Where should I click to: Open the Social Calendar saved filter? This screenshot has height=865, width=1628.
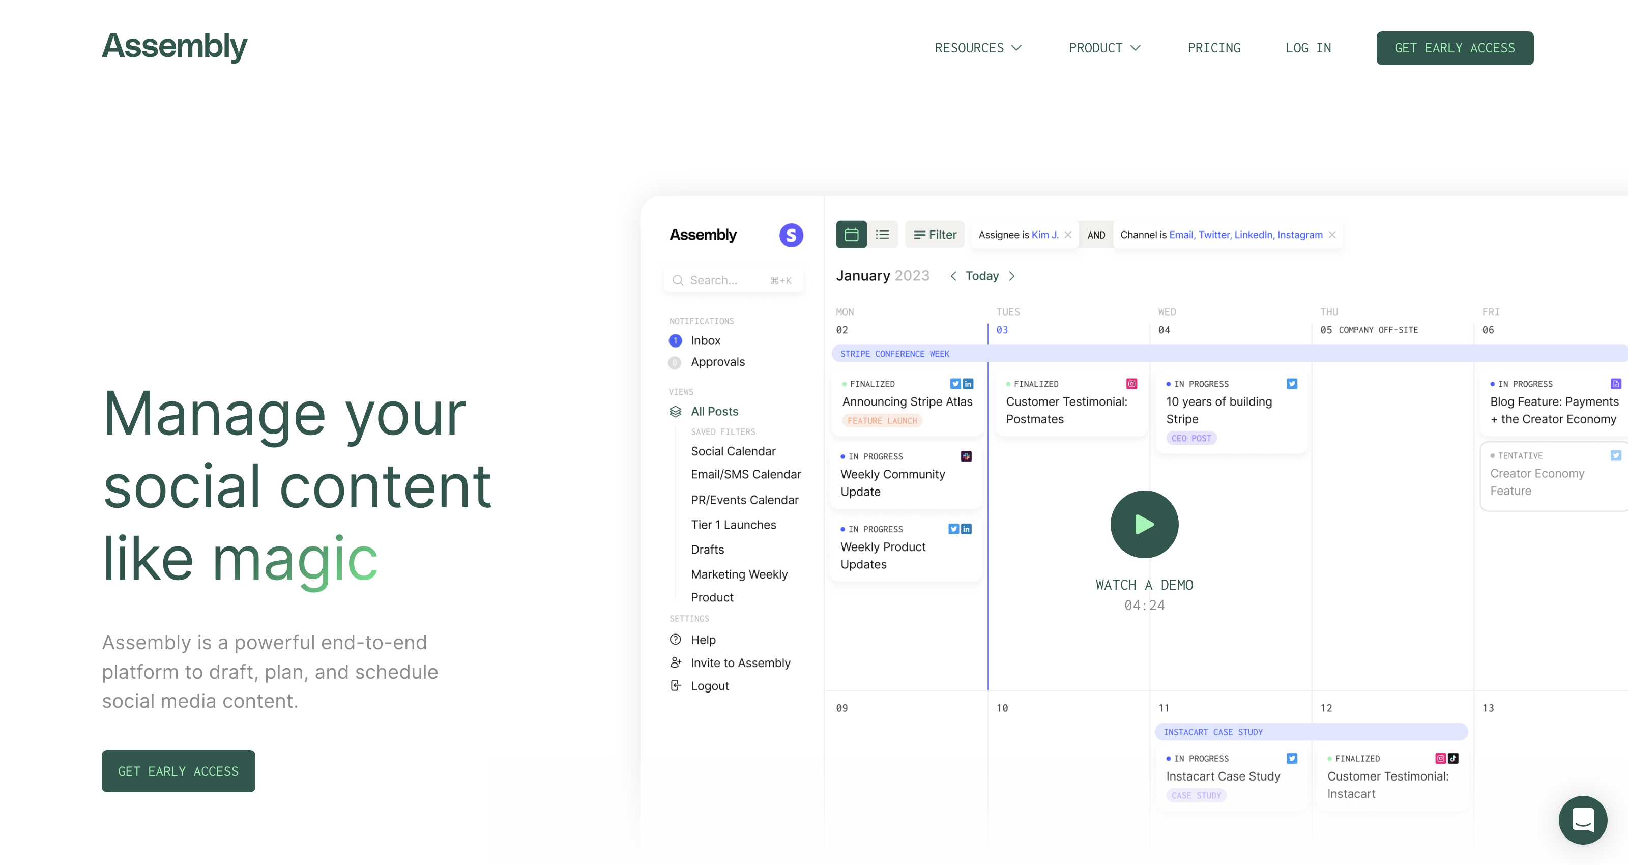tap(733, 451)
